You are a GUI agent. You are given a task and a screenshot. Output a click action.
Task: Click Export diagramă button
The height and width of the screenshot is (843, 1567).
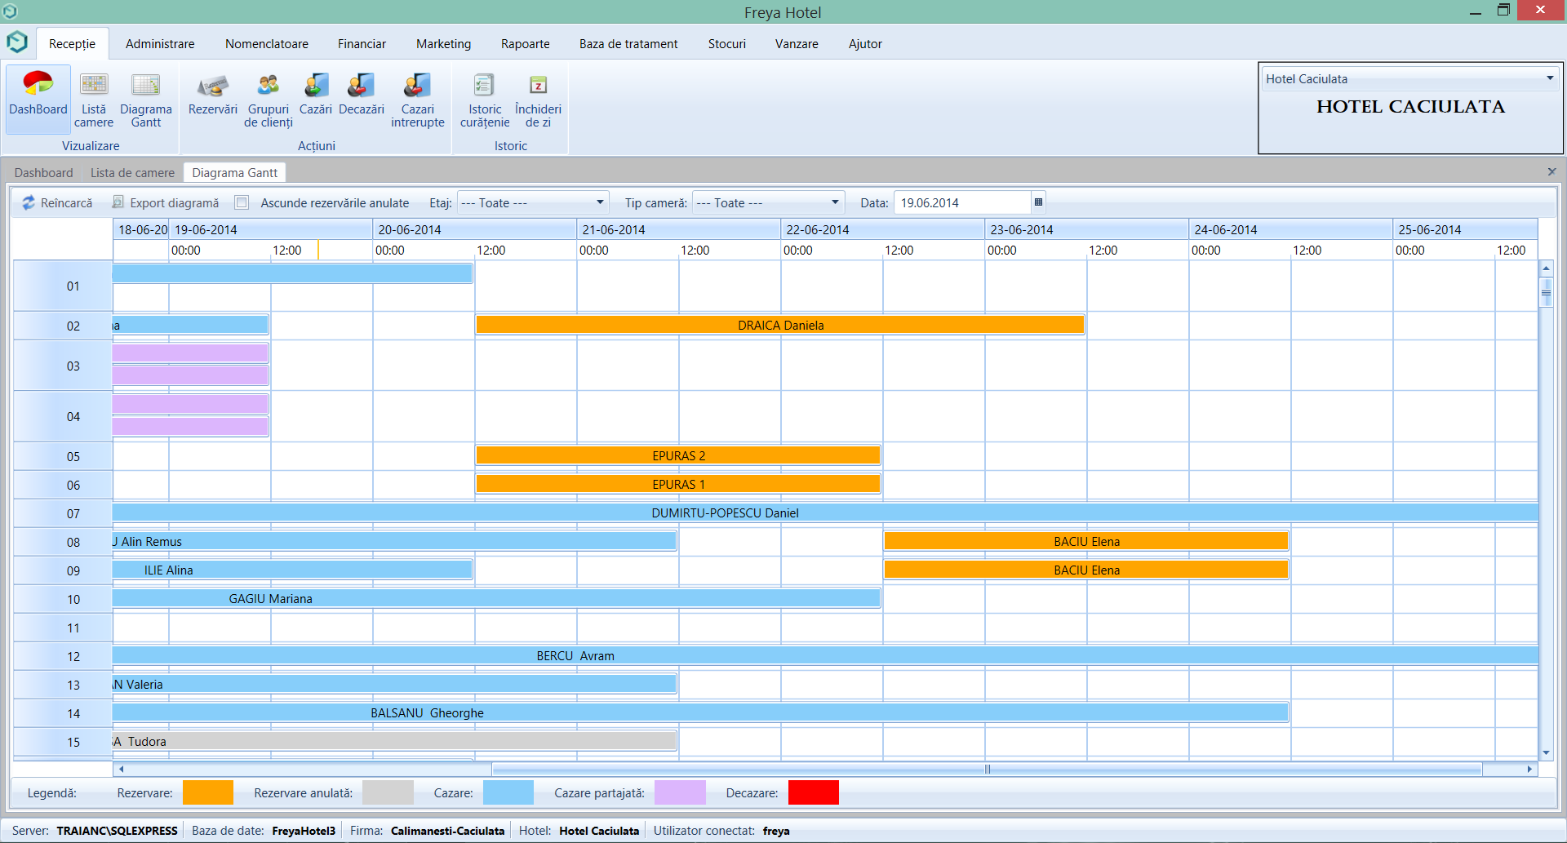pos(166,202)
